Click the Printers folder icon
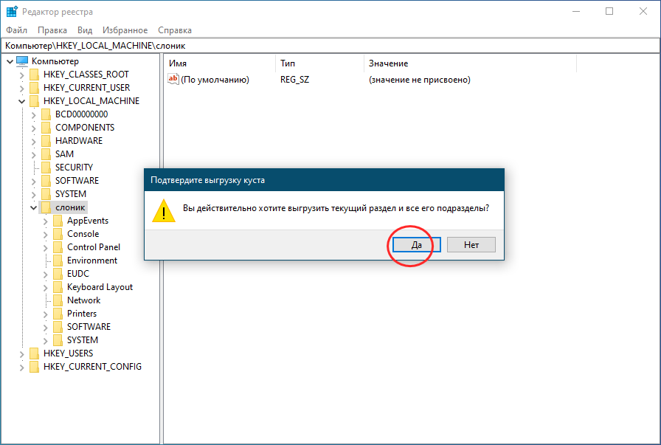This screenshot has height=445, width=661. pyautogui.click(x=58, y=314)
